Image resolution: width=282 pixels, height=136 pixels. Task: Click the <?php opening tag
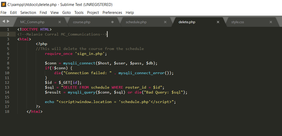(x=41, y=44)
